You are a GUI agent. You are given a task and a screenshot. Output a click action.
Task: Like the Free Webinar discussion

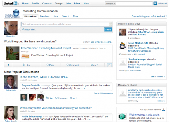point(26,65)
